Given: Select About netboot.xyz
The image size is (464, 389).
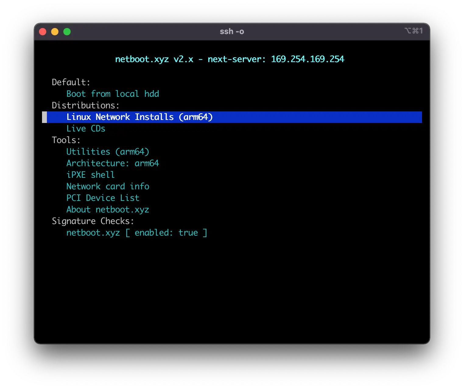Looking at the screenshot, I should click(x=108, y=210).
